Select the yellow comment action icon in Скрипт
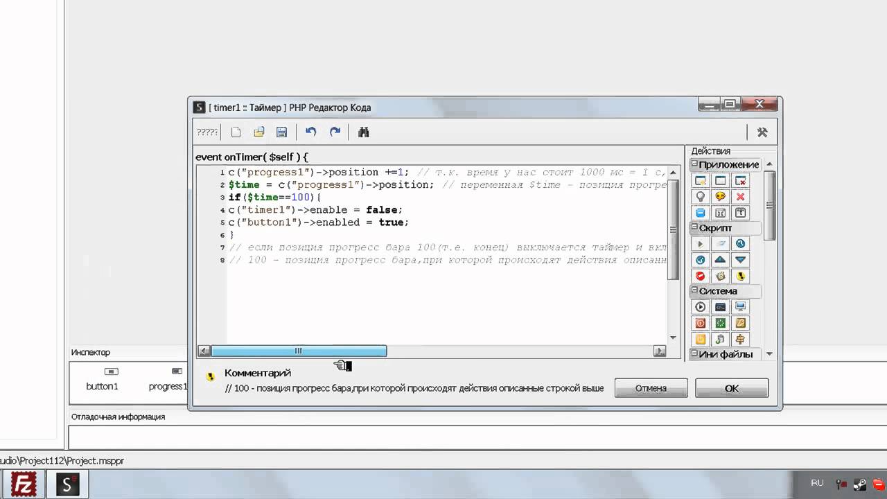 (741, 276)
